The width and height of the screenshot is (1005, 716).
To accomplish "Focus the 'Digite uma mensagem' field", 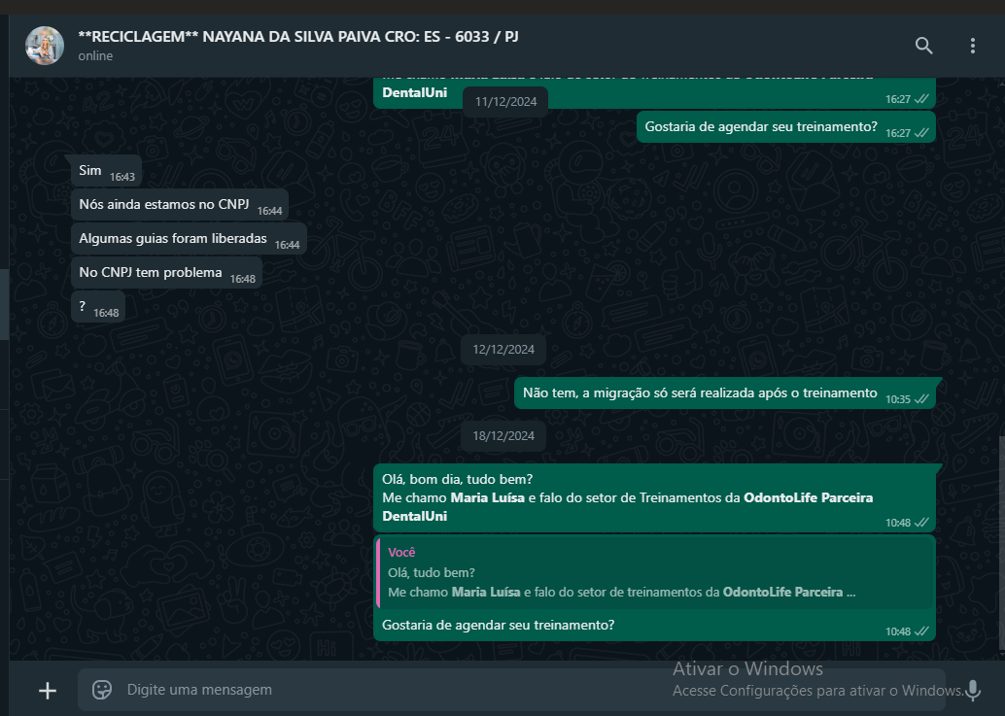I will (x=385, y=690).
